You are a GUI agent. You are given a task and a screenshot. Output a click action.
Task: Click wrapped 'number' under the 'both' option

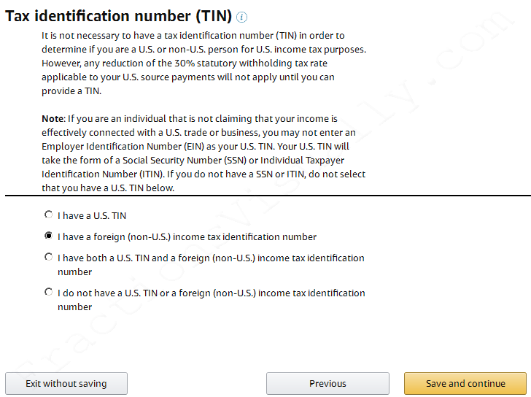tap(75, 272)
